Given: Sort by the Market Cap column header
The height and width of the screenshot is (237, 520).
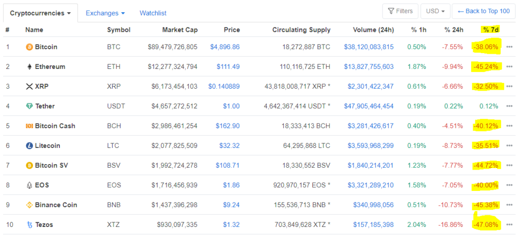Looking at the screenshot, I should tap(180, 30).
